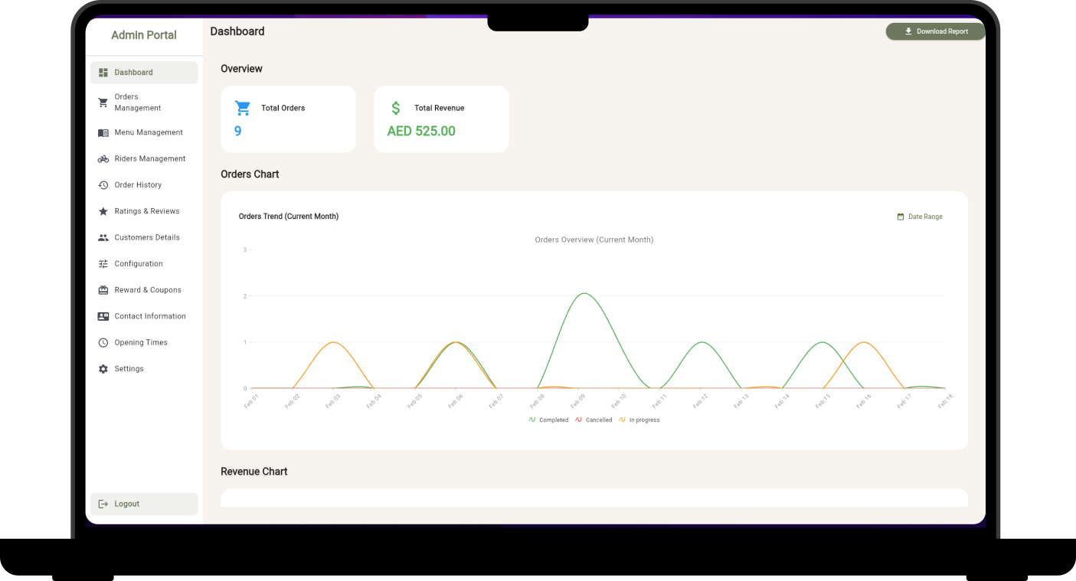Go to Menu Management
The width and height of the screenshot is (1076, 581).
point(144,132)
